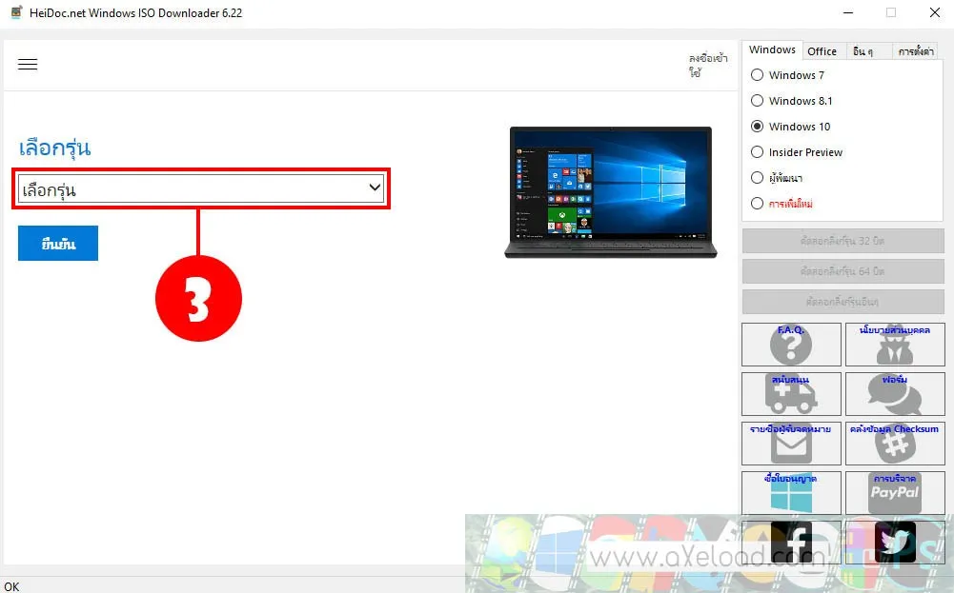Select the ผู้พัฒนา (Developer) radio button
This screenshot has height=593, width=954.
(x=757, y=177)
